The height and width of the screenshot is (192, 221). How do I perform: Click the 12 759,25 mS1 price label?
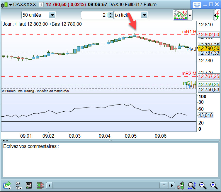click(209, 84)
